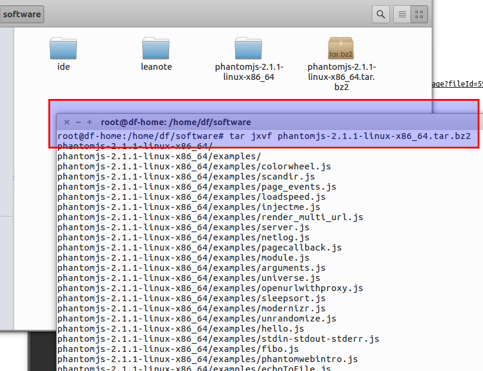Click the examples/page_events.js output line
The width and height of the screenshot is (483, 371).
click(x=197, y=187)
